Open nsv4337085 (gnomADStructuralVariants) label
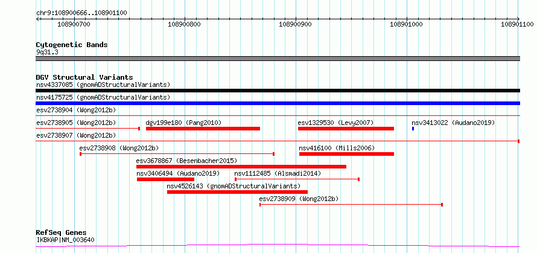 click(x=103, y=85)
